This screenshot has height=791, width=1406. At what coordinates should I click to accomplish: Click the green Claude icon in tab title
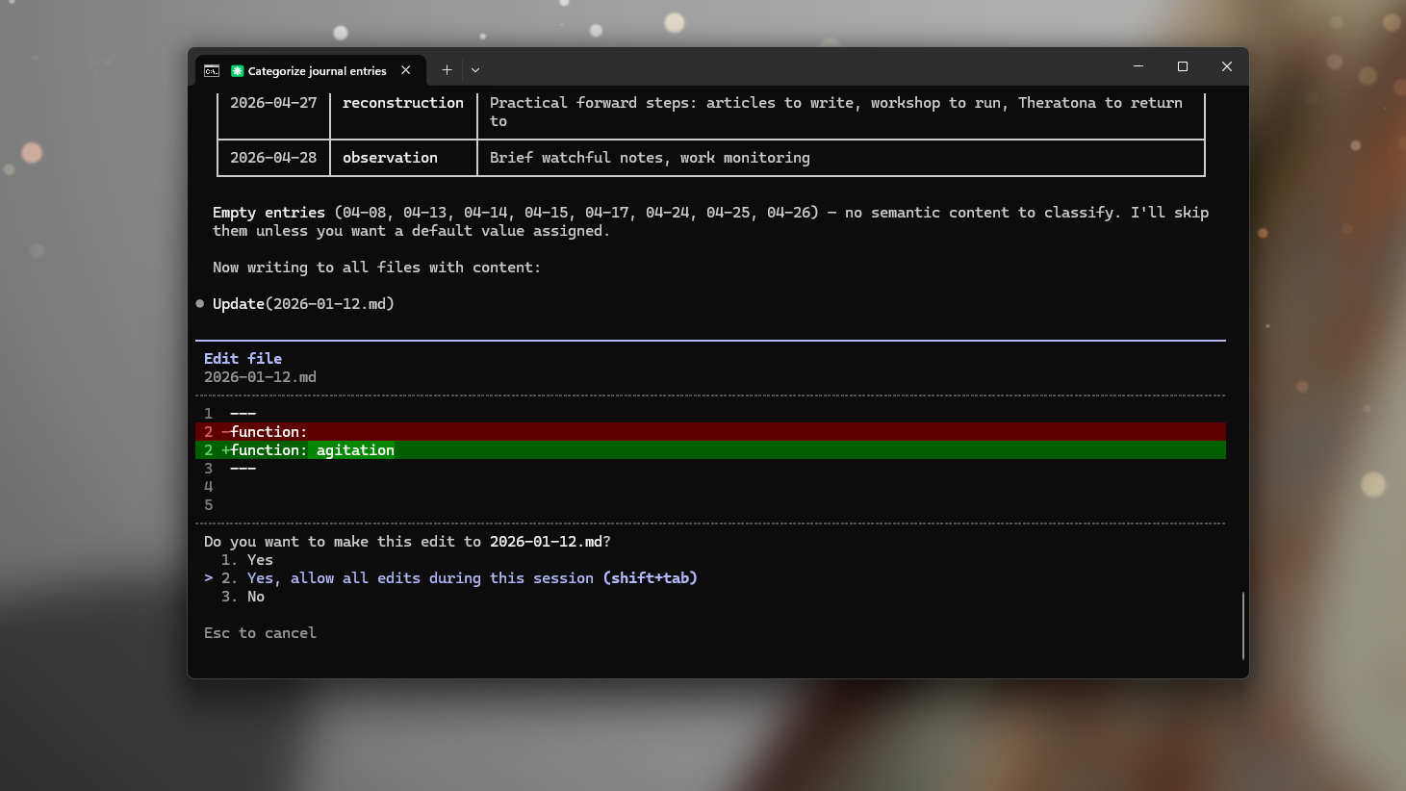(237, 70)
